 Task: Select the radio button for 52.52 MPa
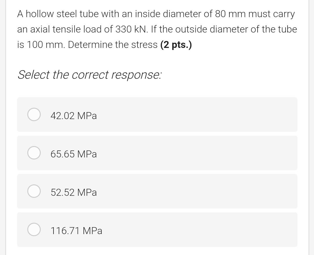(34, 191)
